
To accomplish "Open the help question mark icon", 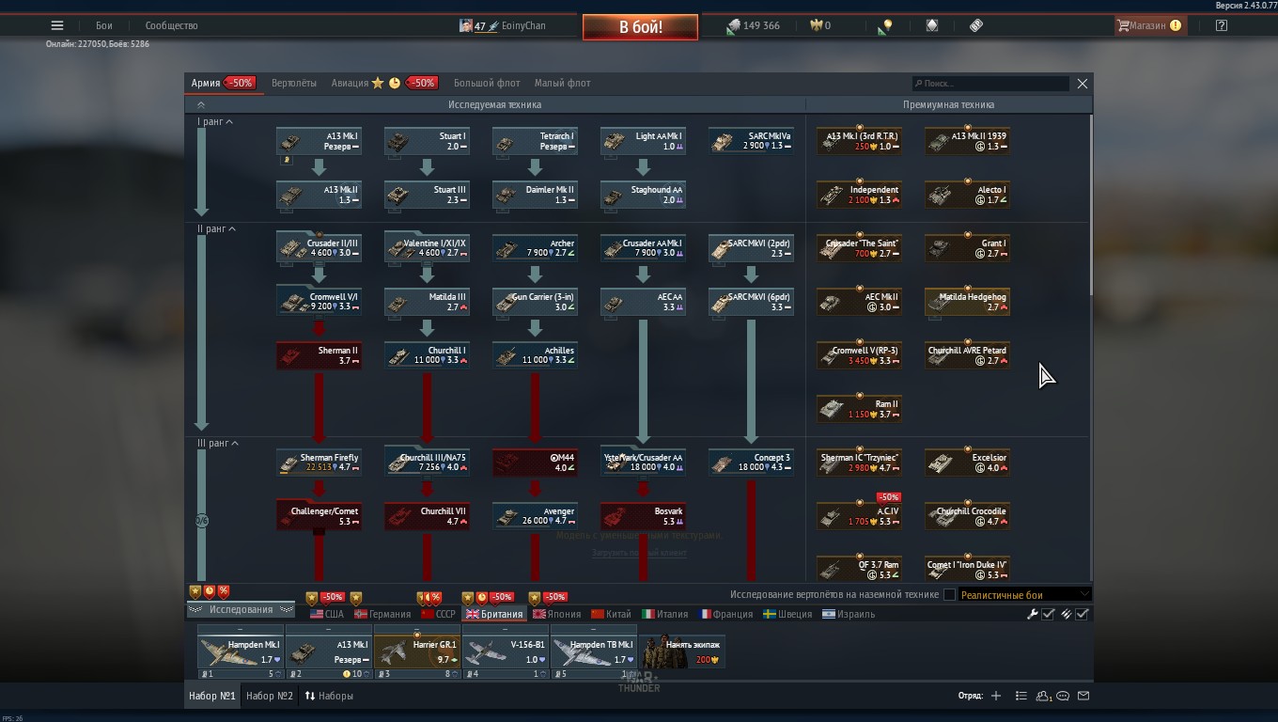I will (x=1221, y=25).
